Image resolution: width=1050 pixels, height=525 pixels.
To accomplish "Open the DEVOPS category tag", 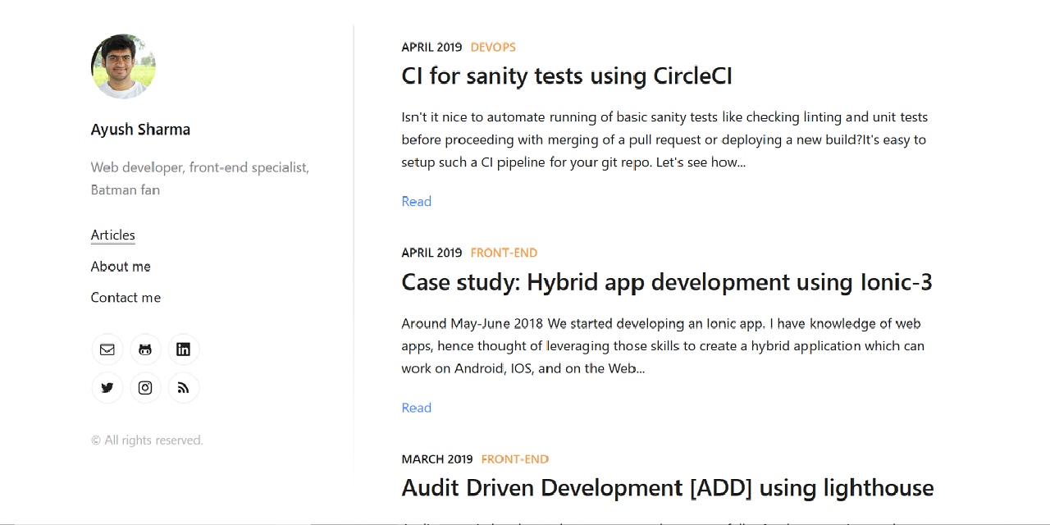I will 493,47.
